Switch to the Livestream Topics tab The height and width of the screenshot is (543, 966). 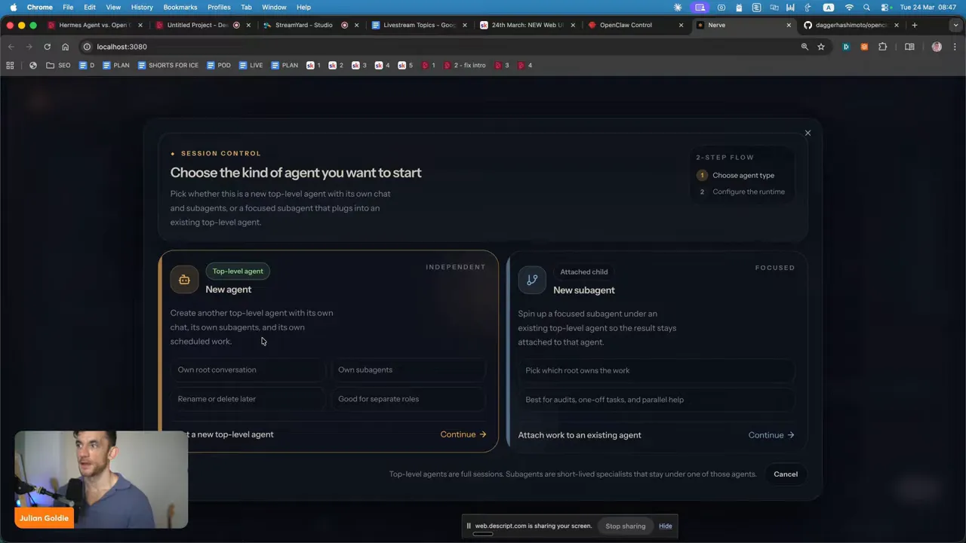pyautogui.click(x=419, y=25)
